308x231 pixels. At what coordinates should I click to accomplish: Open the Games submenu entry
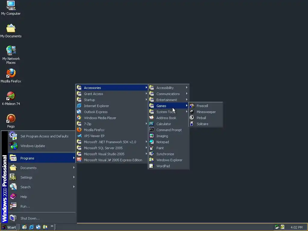[x=168, y=106]
